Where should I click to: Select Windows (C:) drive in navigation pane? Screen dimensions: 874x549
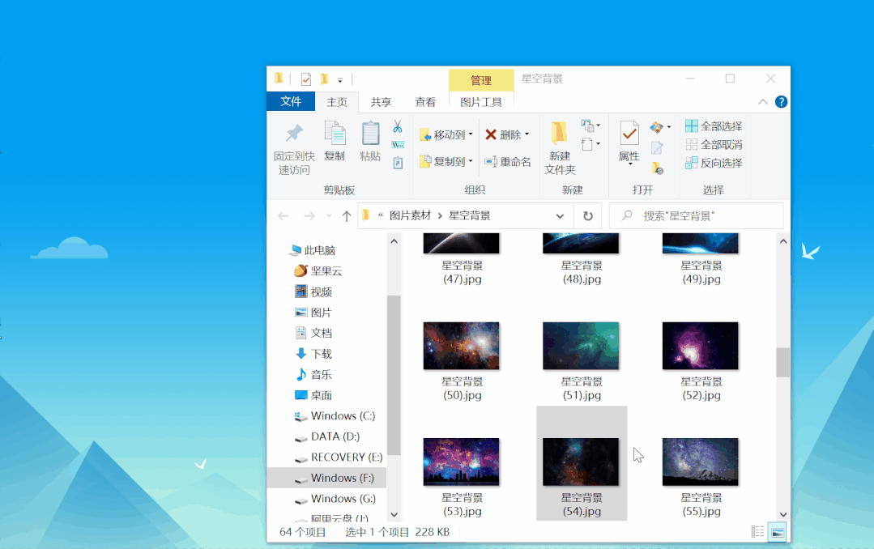click(335, 415)
